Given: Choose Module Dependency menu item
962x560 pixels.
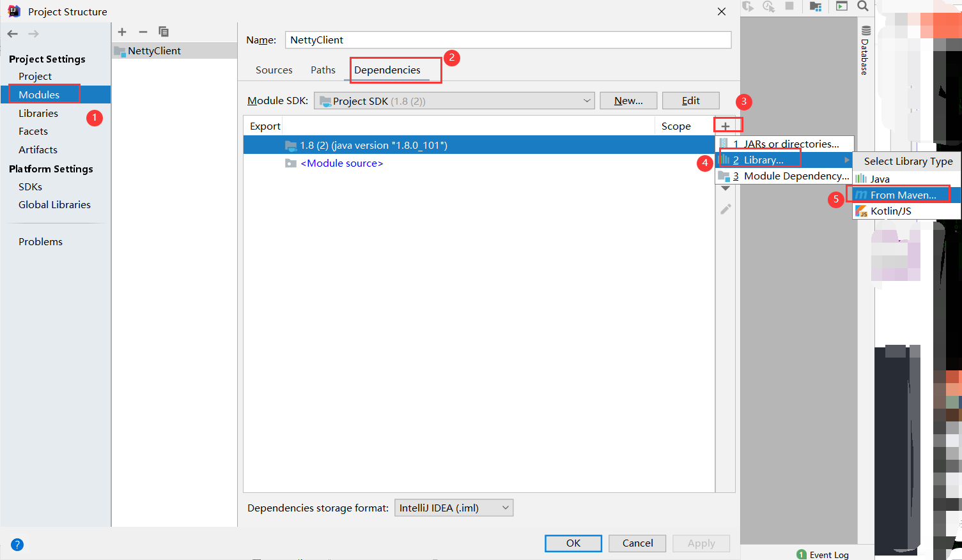Looking at the screenshot, I should [784, 176].
